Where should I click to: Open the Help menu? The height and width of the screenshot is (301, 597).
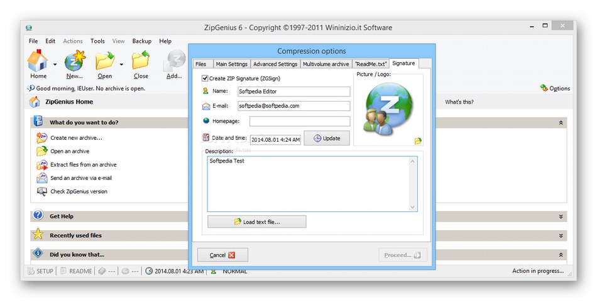click(165, 41)
